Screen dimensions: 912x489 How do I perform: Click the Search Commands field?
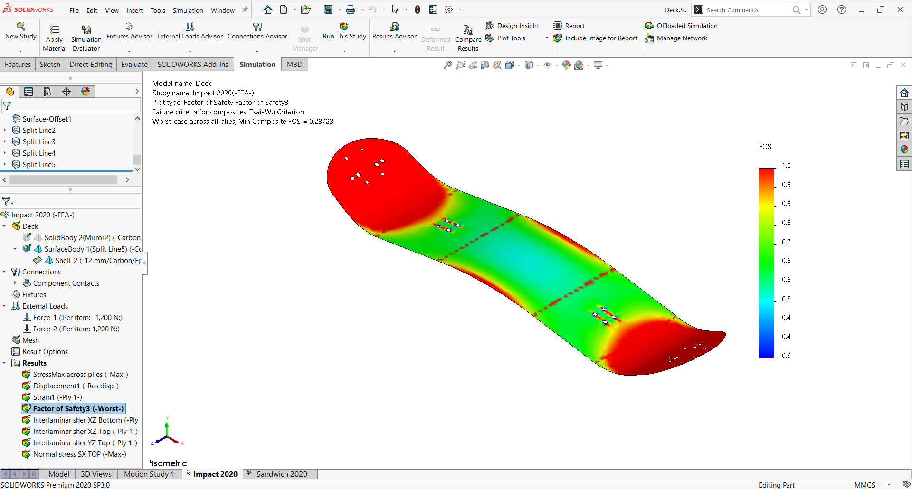pyautogui.click(x=747, y=10)
